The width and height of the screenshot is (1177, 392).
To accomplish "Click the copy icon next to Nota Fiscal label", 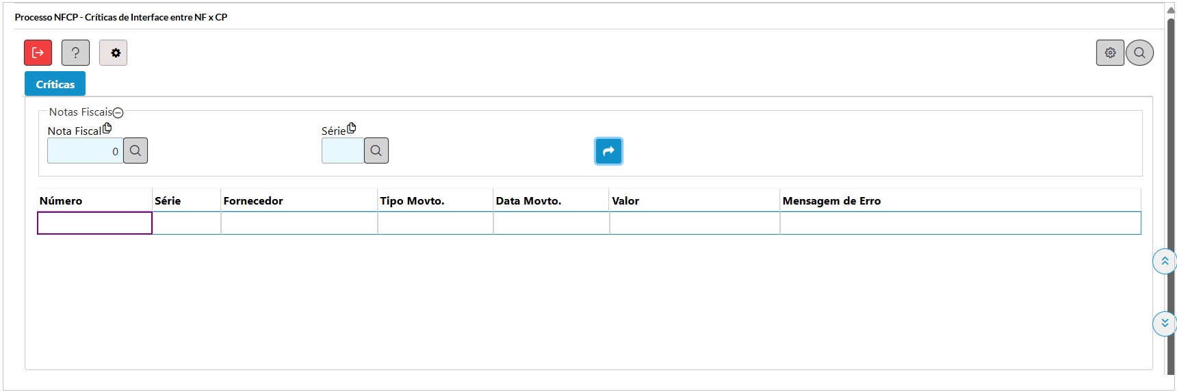I will point(107,128).
